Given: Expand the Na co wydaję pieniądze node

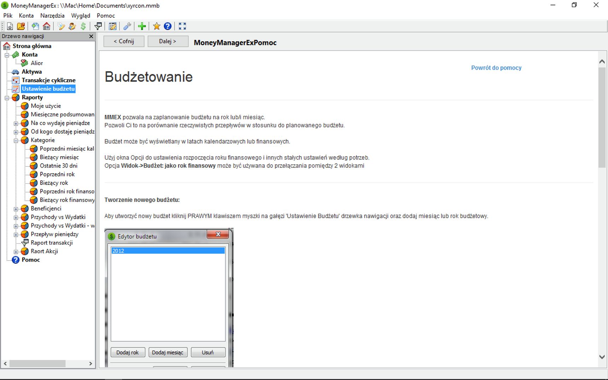Looking at the screenshot, I should tap(16, 123).
